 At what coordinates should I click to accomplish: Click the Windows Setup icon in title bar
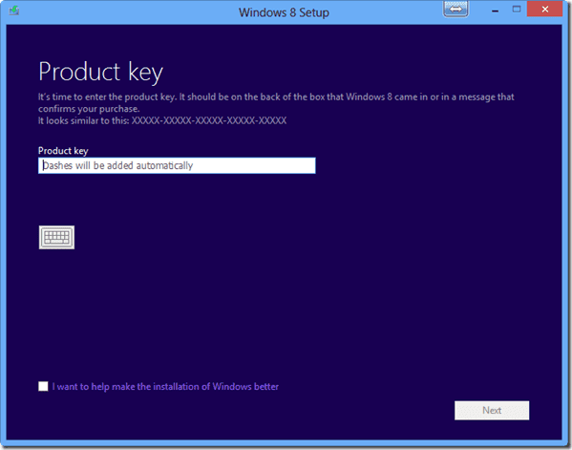coord(14,11)
